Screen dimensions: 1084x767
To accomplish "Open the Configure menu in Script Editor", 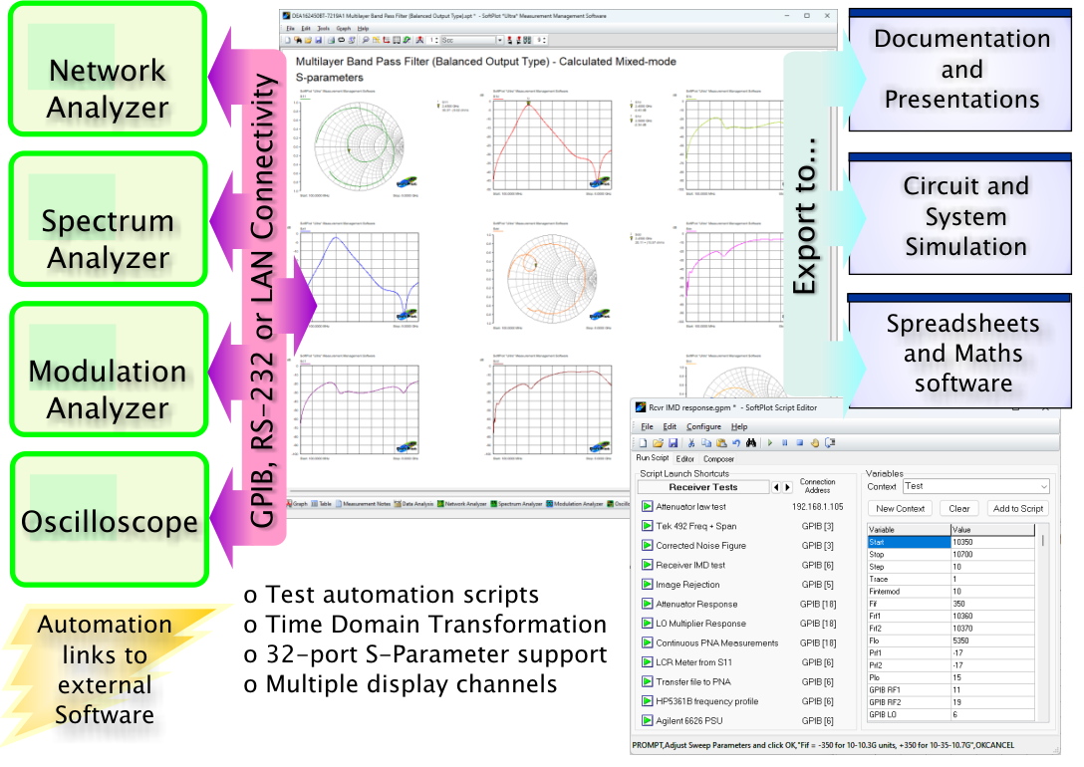I will (703, 426).
